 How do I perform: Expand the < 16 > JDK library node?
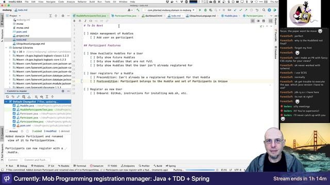[x=10, y=52]
